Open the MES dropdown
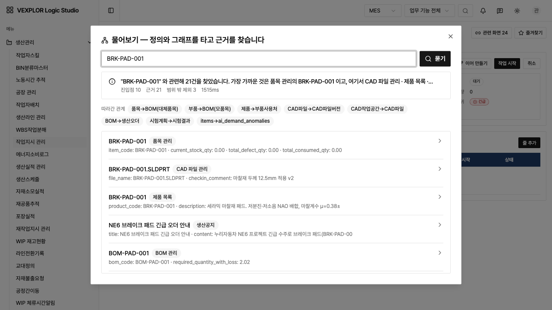 pos(383,11)
